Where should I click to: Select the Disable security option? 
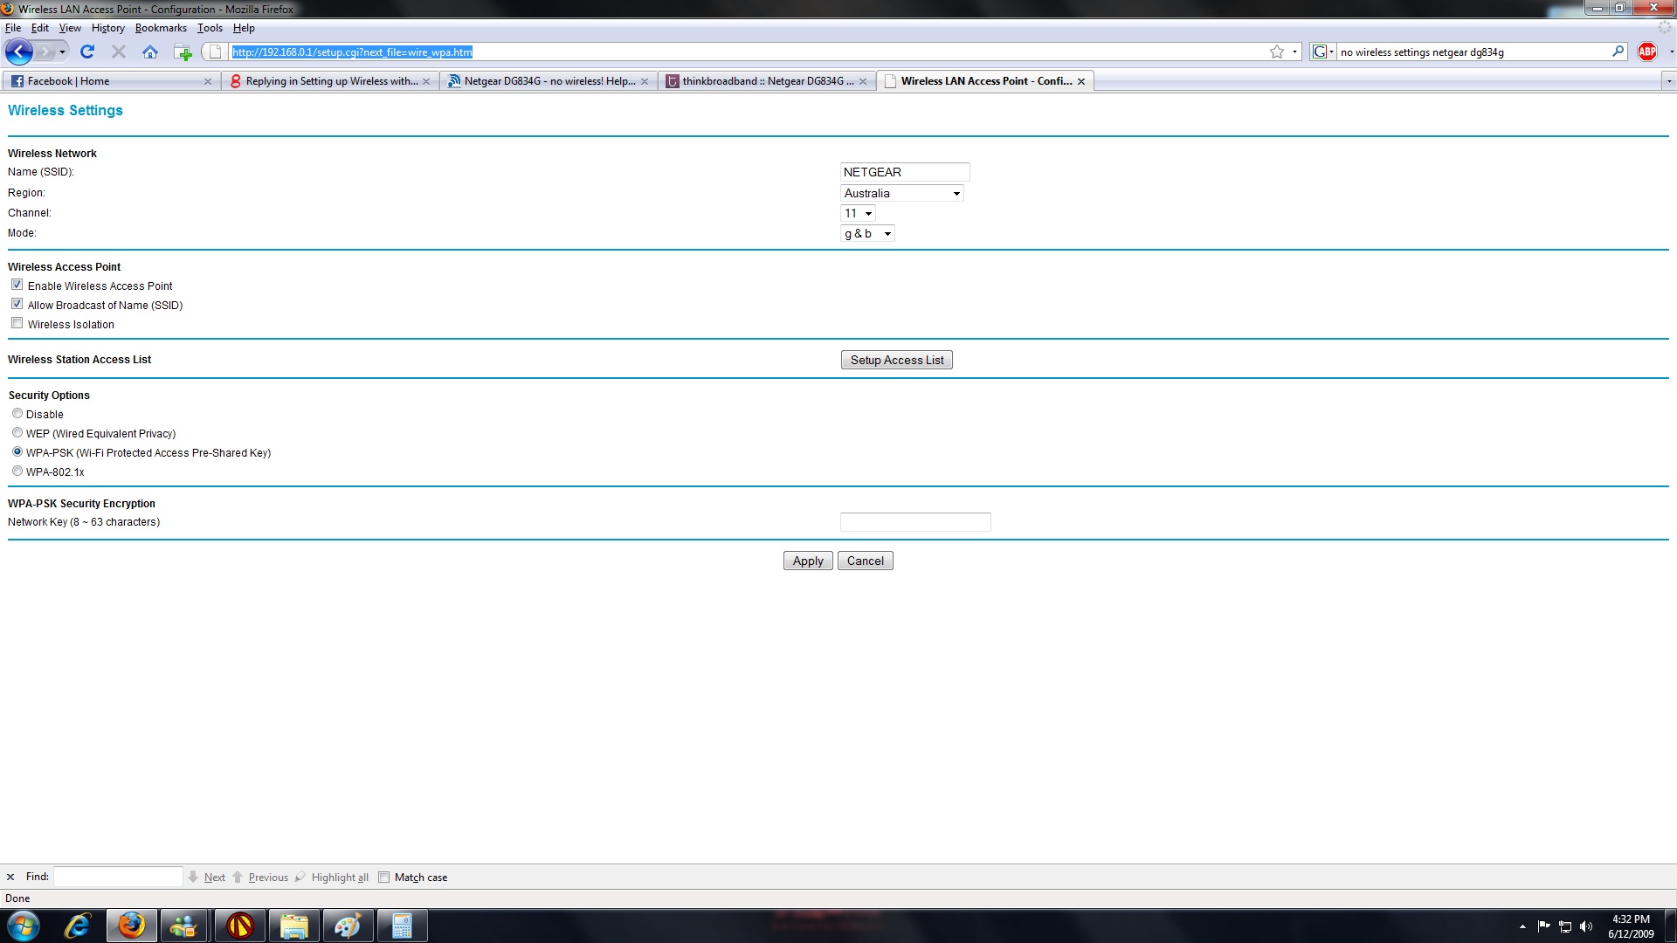pos(17,414)
